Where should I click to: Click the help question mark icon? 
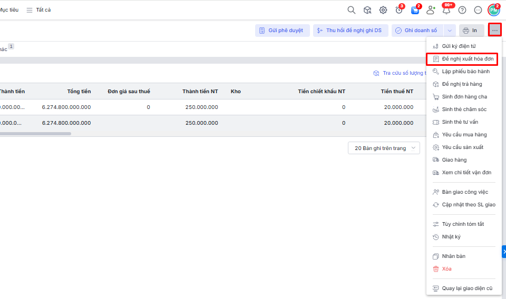(x=462, y=10)
